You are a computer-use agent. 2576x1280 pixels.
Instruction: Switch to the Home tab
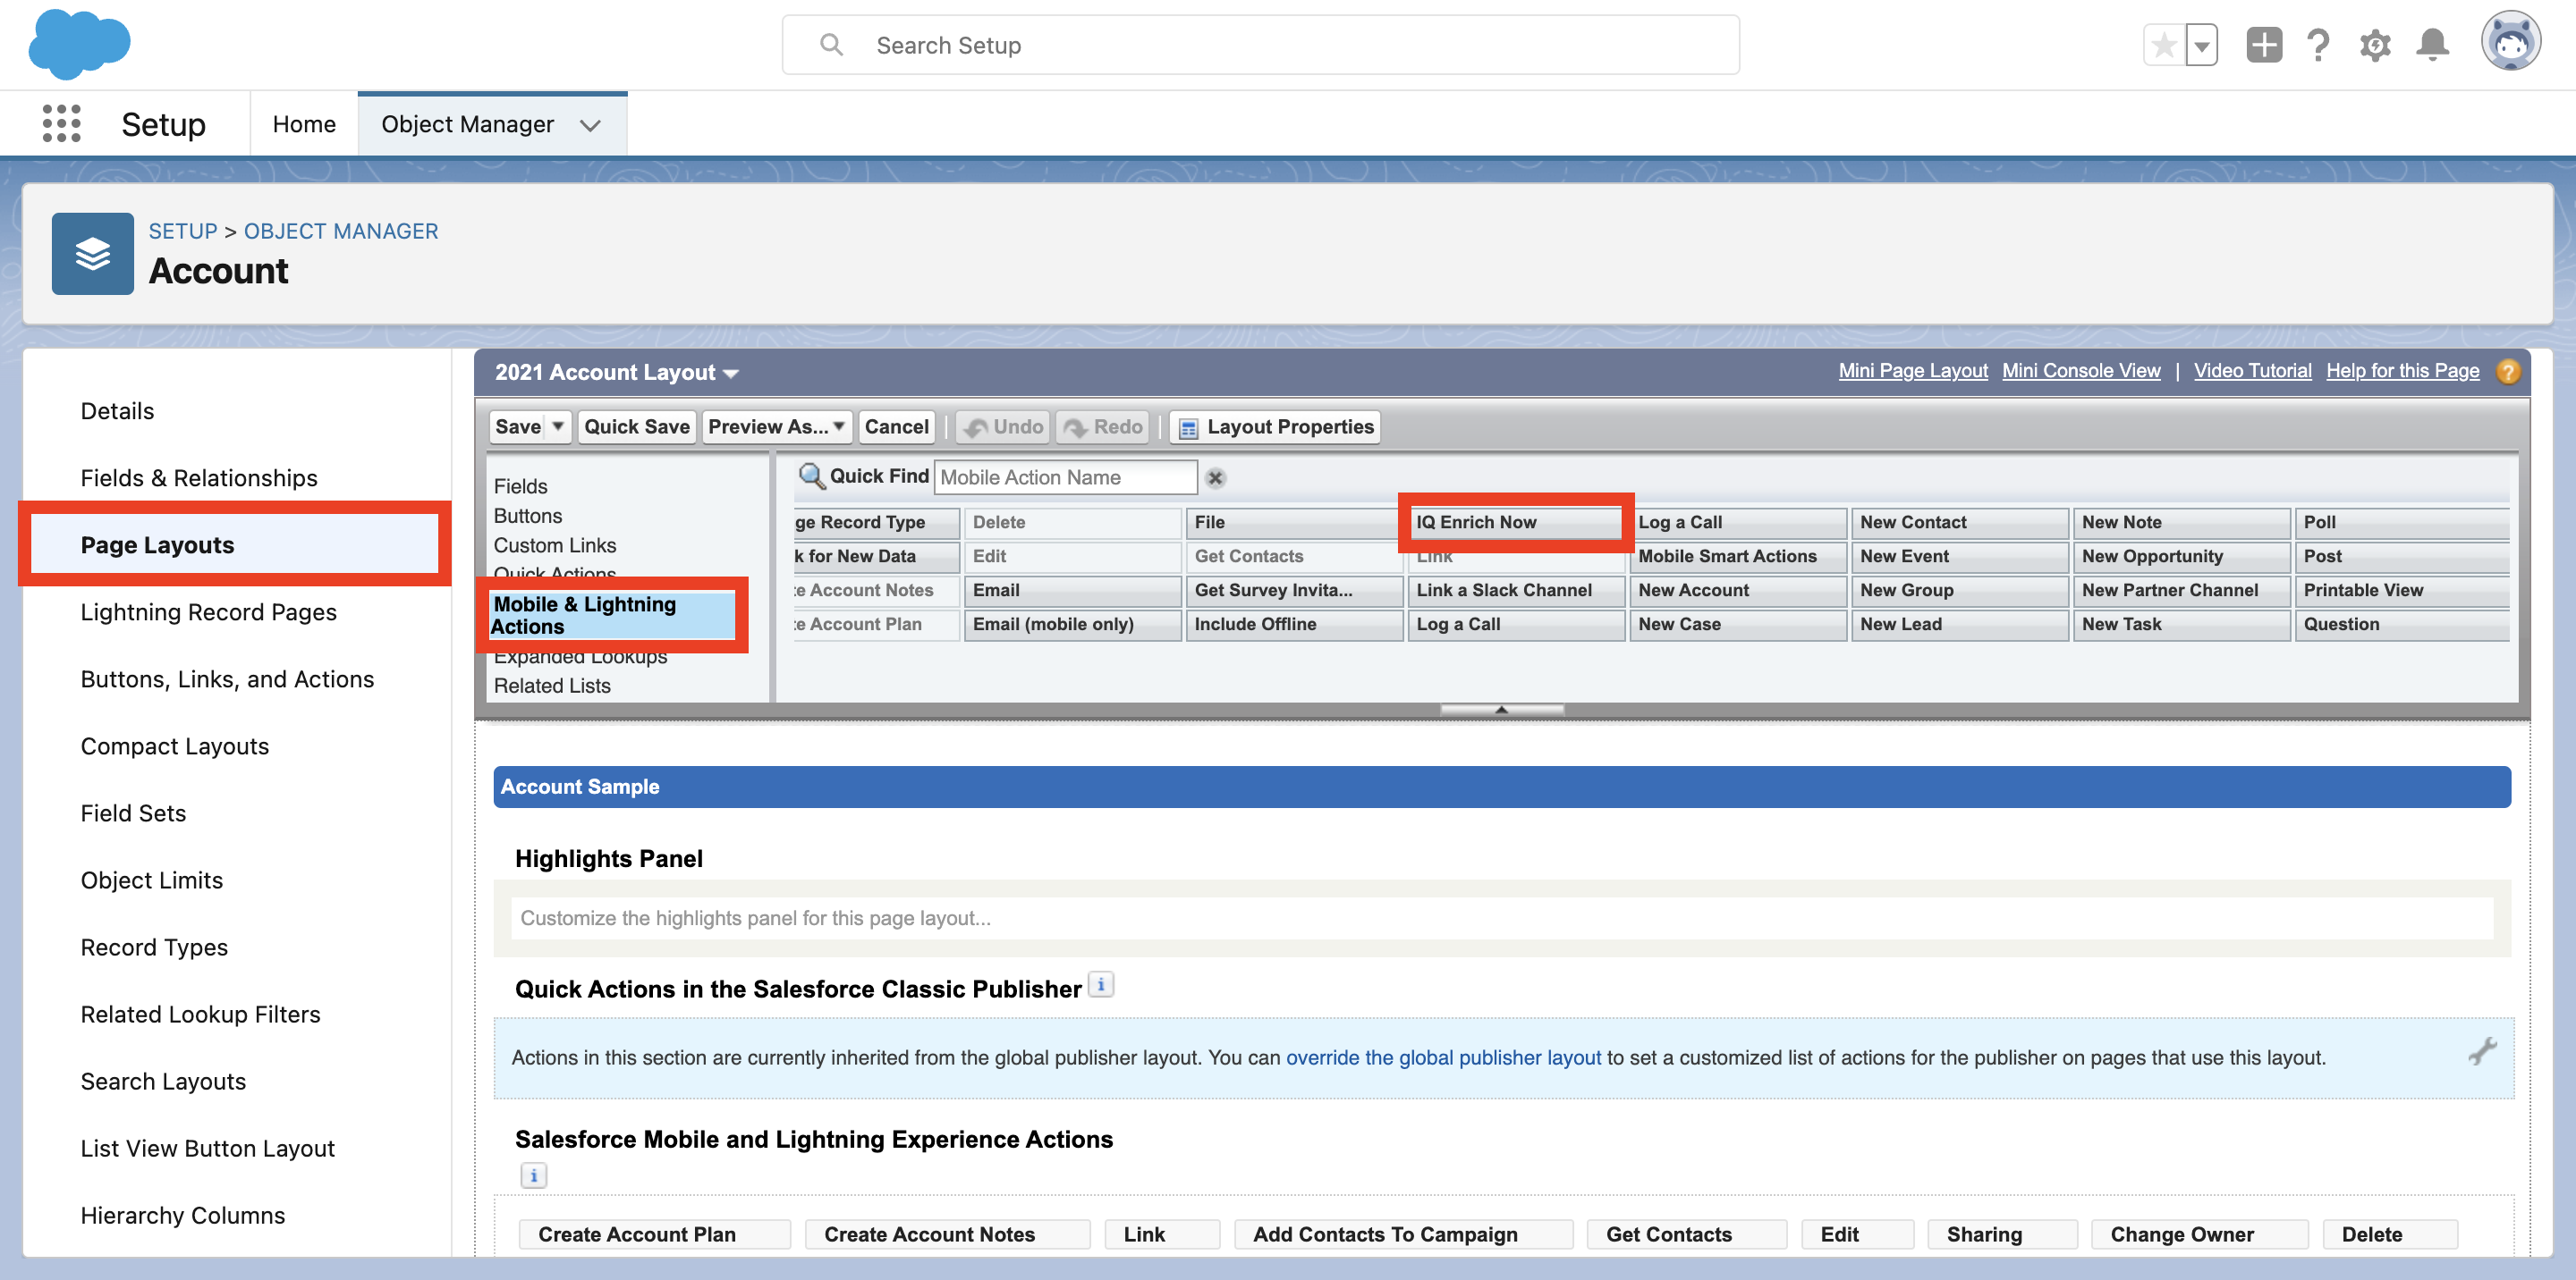point(304,124)
